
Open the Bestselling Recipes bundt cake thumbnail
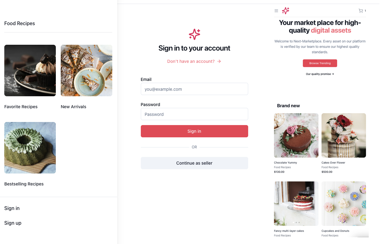[30, 148]
